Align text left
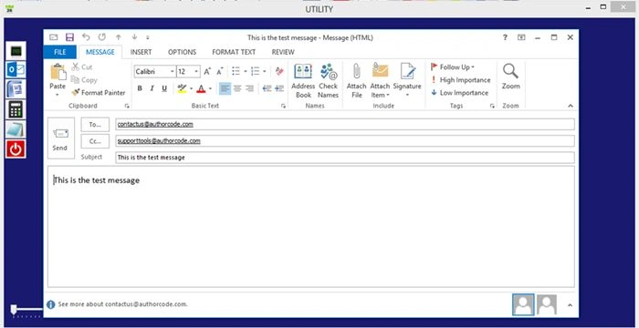This screenshot has height=328, width=639. click(x=225, y=88)
